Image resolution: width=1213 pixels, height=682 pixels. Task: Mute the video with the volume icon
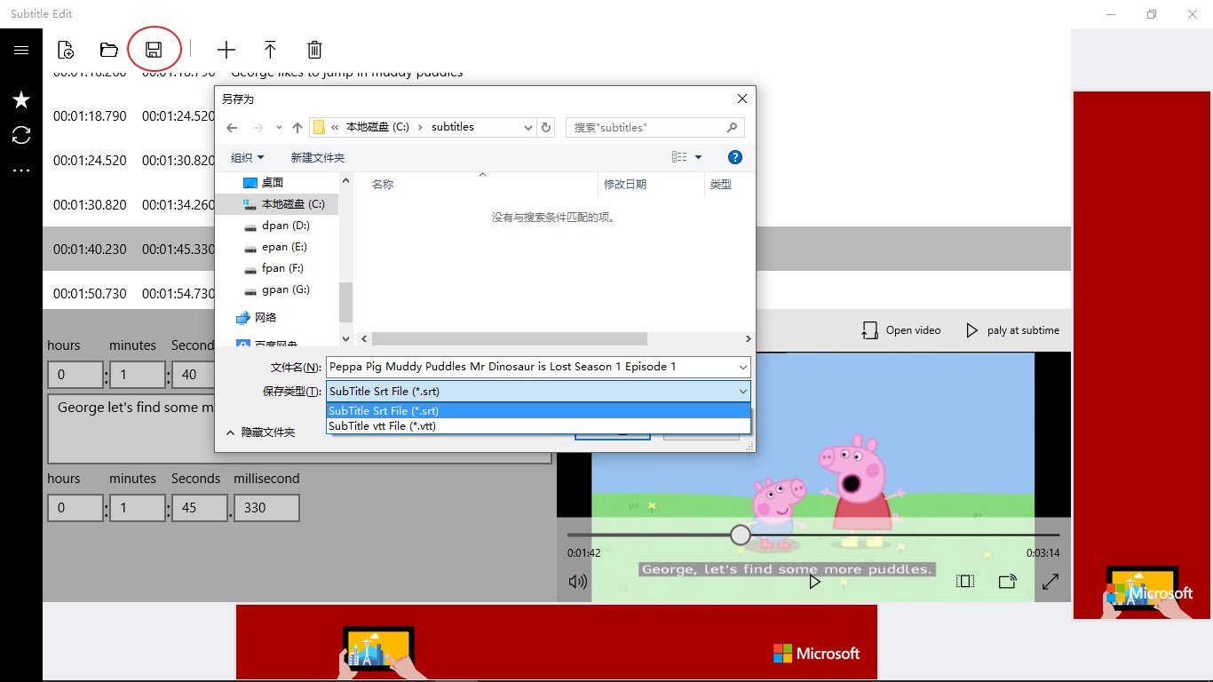click(x=578, y=582)
